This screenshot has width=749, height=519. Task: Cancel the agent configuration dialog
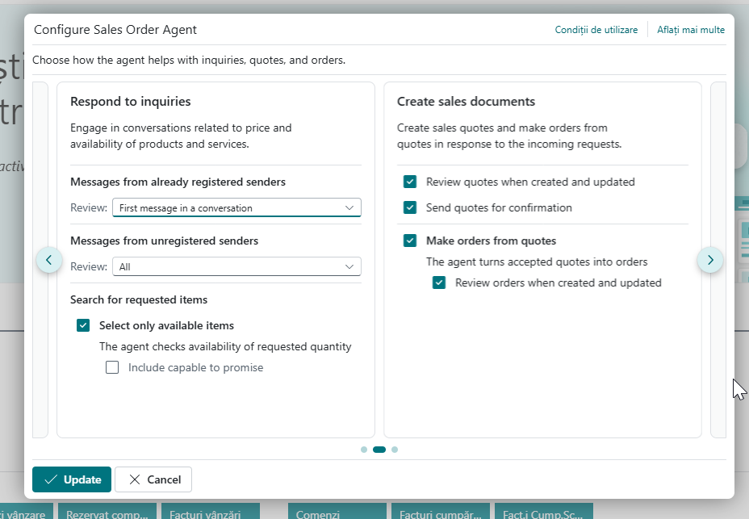pyautogui.click(x=153, y=479)
